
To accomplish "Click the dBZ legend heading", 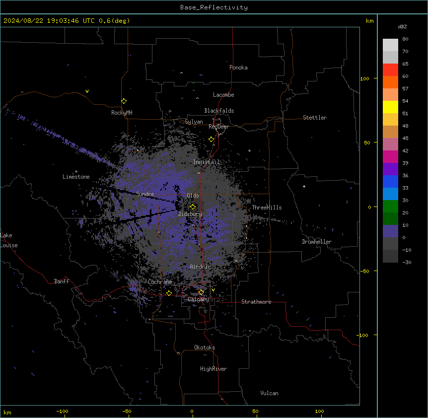I will coord(402,26).
